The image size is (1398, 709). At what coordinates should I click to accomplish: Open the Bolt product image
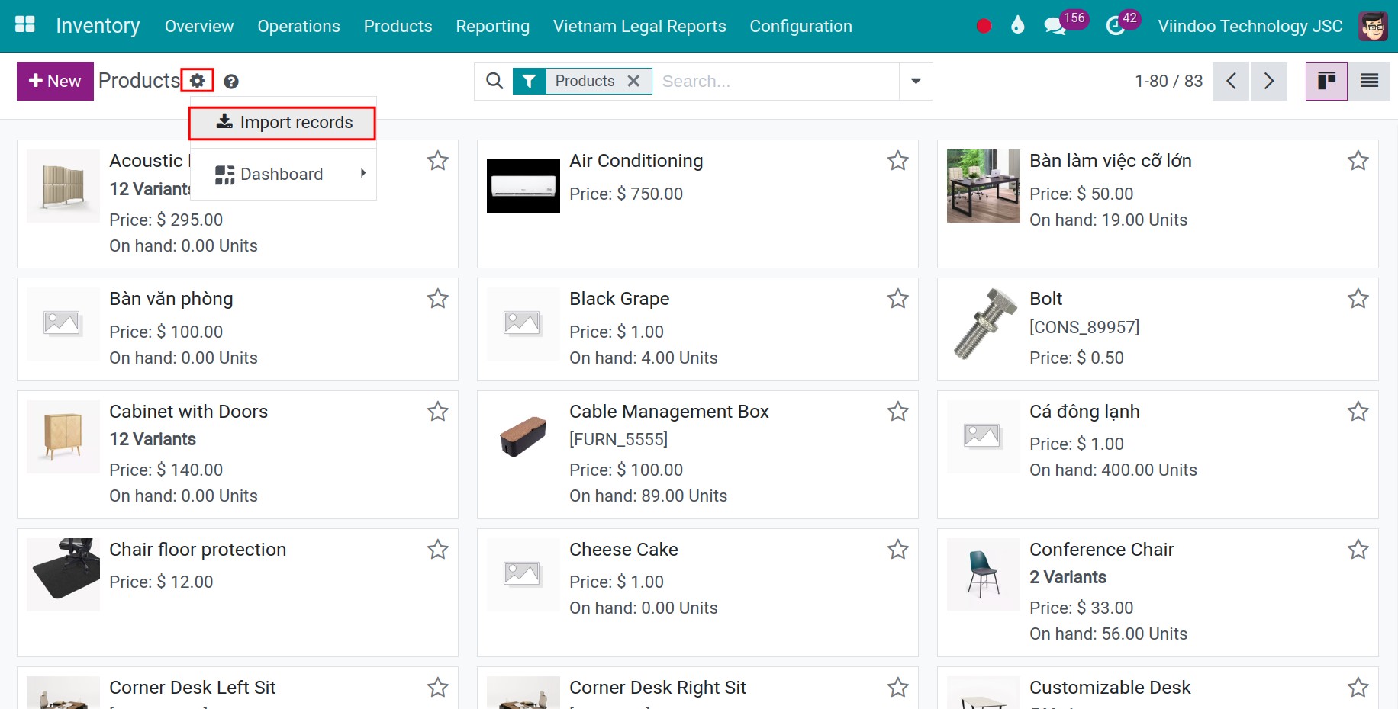click(984, 324)
